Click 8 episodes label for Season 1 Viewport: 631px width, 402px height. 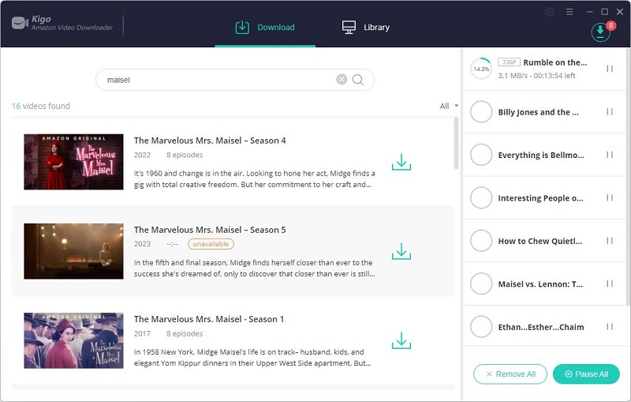[185, 334]
